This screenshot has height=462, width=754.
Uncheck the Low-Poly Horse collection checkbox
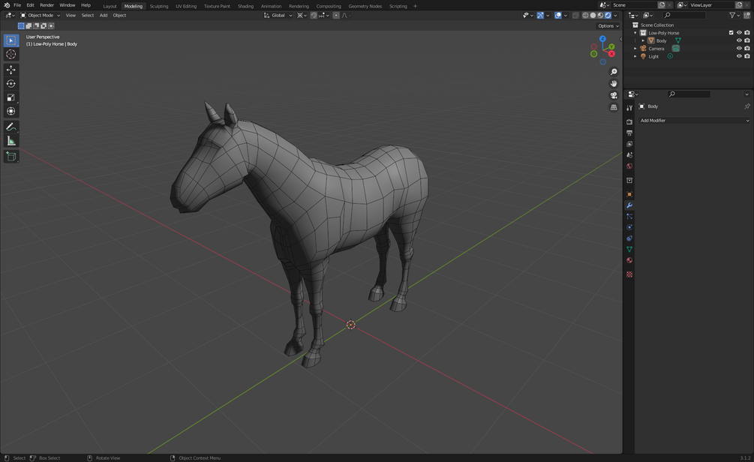(x=731, y=33)
